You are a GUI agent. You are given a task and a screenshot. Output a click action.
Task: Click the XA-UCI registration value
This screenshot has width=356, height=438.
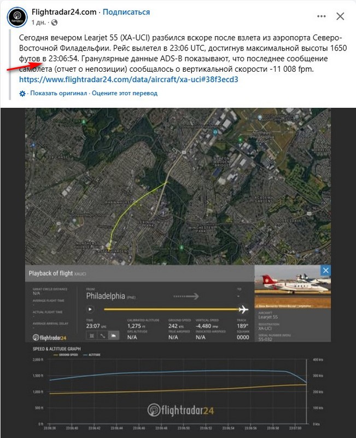(x=265, y=328)
